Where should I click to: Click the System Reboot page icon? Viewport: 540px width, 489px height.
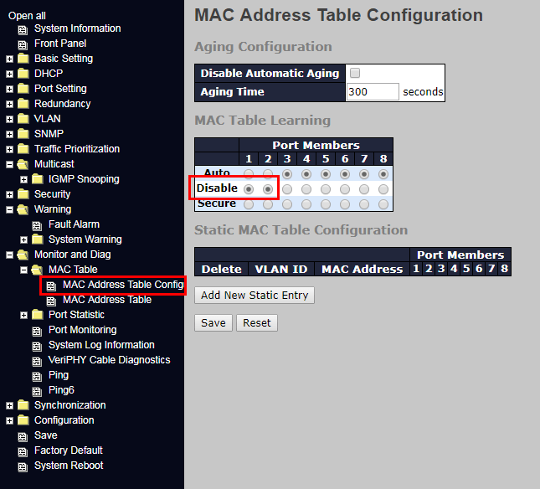(23, 467)
